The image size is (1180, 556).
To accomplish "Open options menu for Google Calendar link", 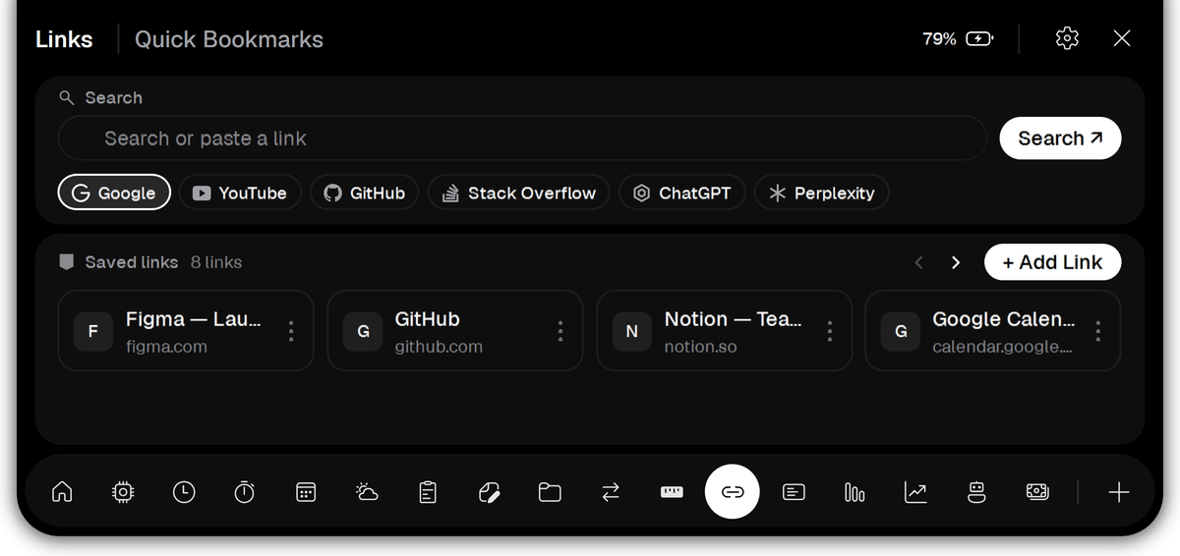I will click(x=1098, y=331).
